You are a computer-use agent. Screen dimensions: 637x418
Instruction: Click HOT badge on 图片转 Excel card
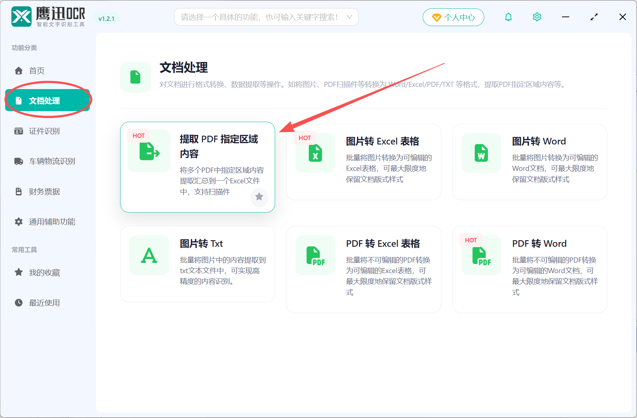pos(305,138)
